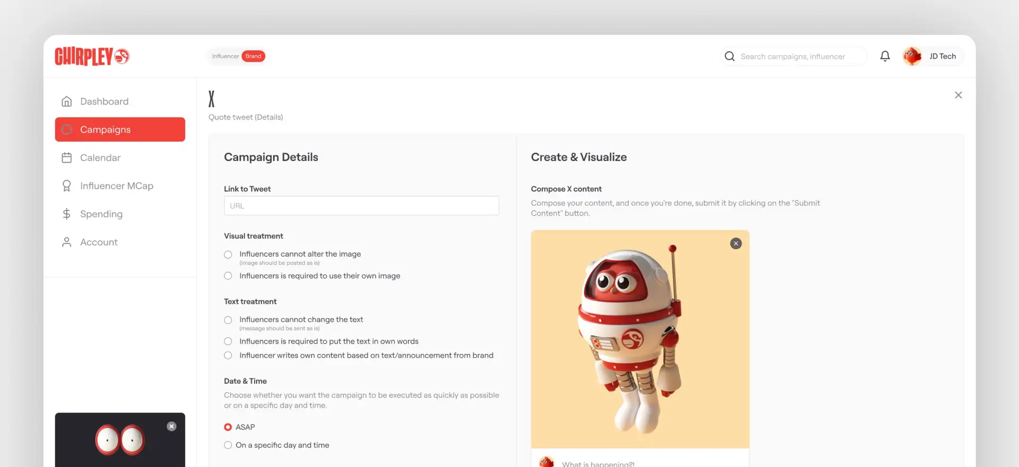Click the JD Tech profile avatar
This screenshot has height=467, width=1019.
912,56
